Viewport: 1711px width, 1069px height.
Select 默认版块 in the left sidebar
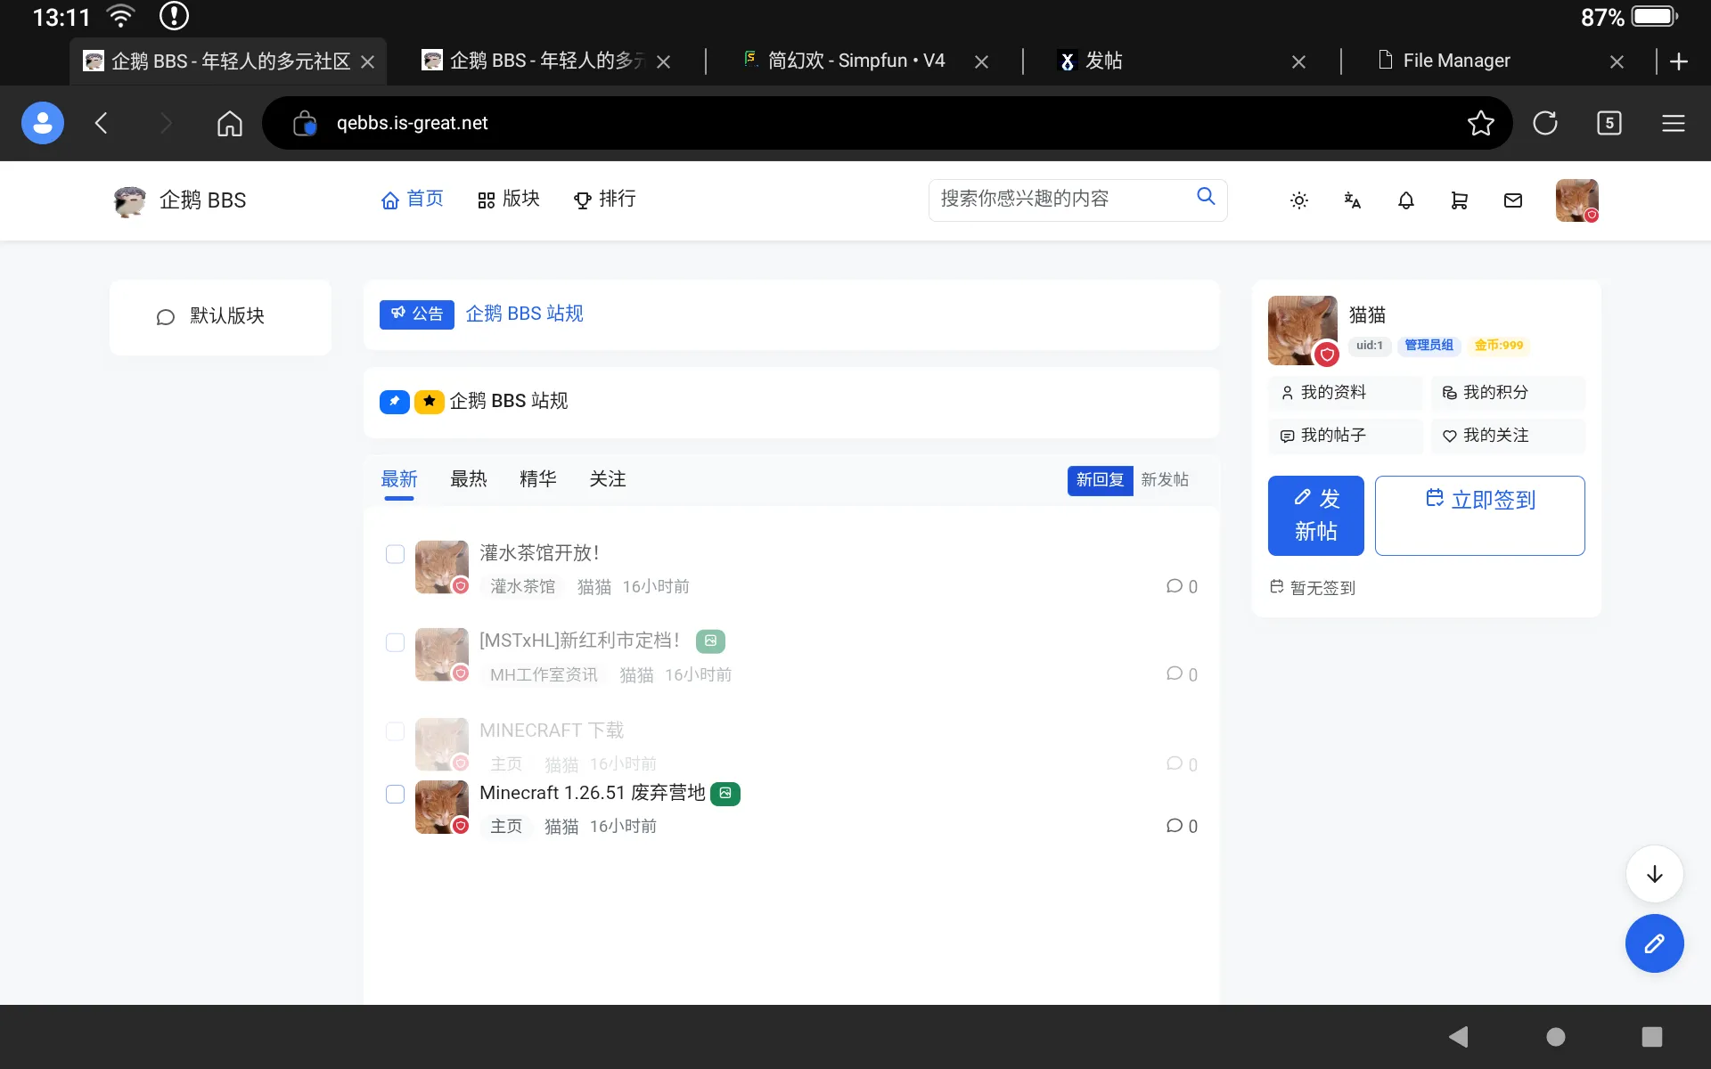coord(220,317)
